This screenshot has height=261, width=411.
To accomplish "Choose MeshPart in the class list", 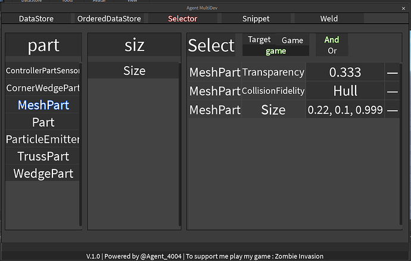I will (43, 105).
